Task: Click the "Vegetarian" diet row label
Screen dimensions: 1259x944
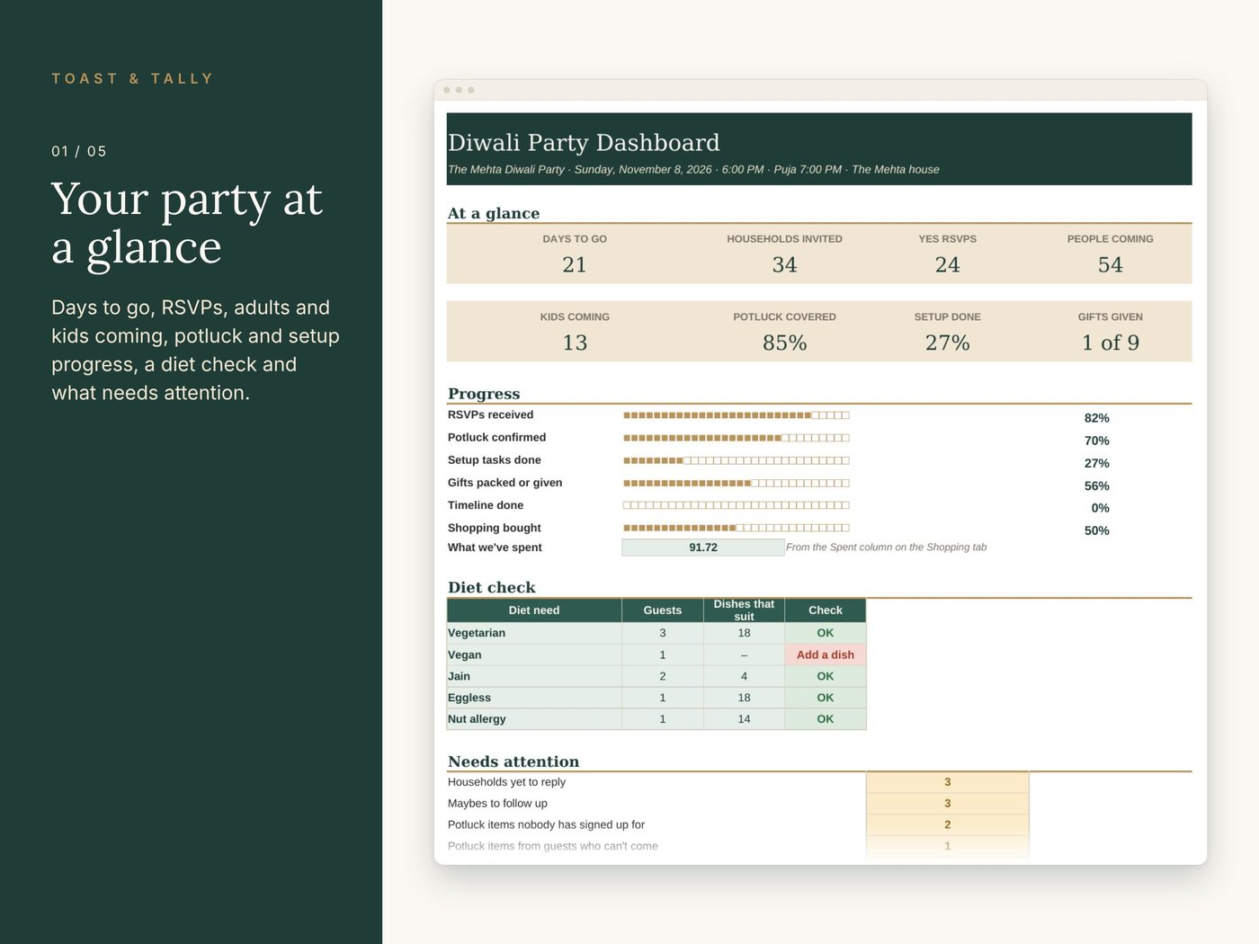Action: 477,633
